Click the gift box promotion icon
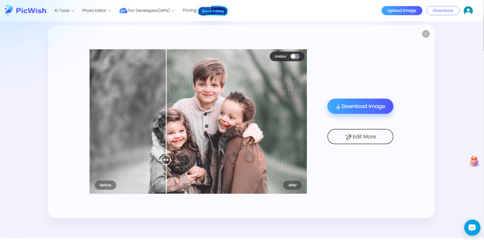Viewport: 484px width, 240px height. coord(474,161)
